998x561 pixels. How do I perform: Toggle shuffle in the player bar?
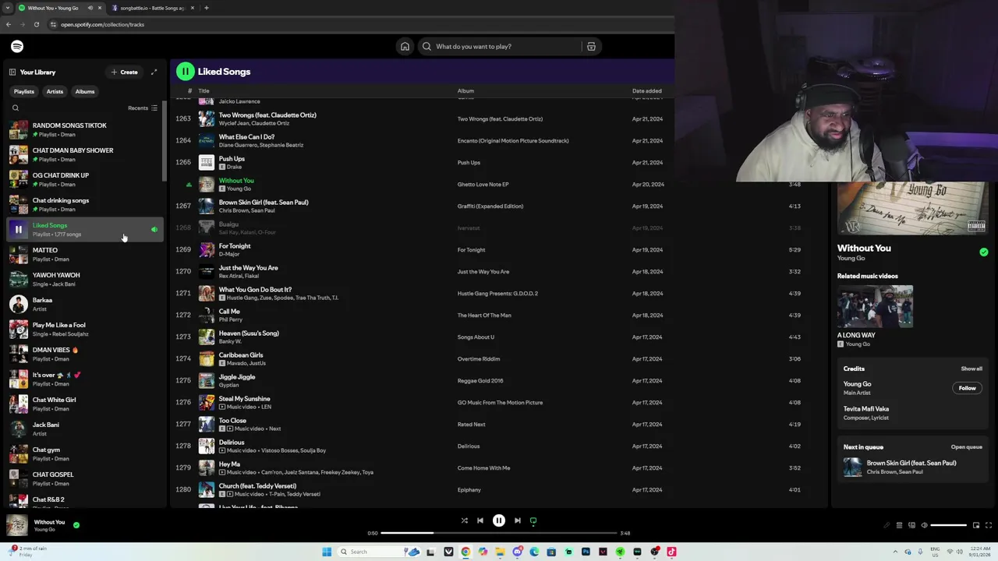[464, 520]
